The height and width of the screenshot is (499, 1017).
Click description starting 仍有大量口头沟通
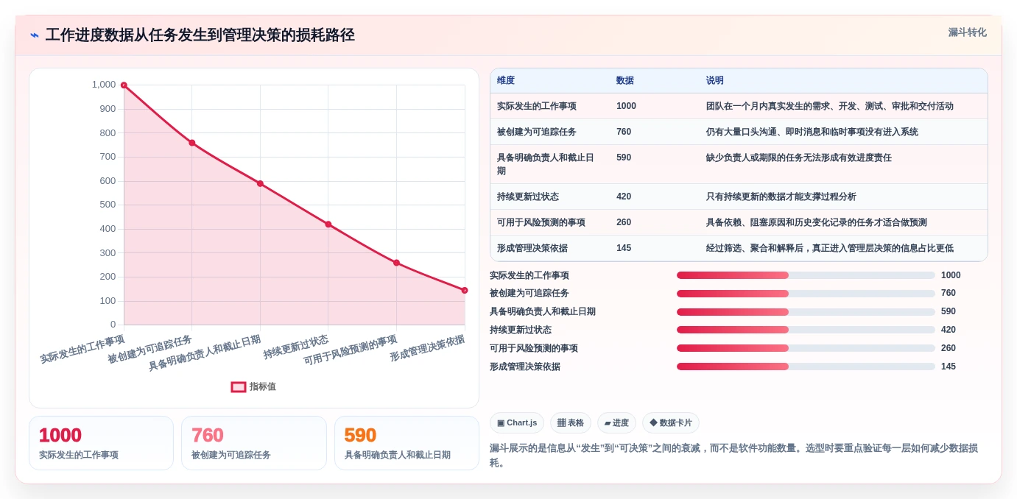point(812,132)
